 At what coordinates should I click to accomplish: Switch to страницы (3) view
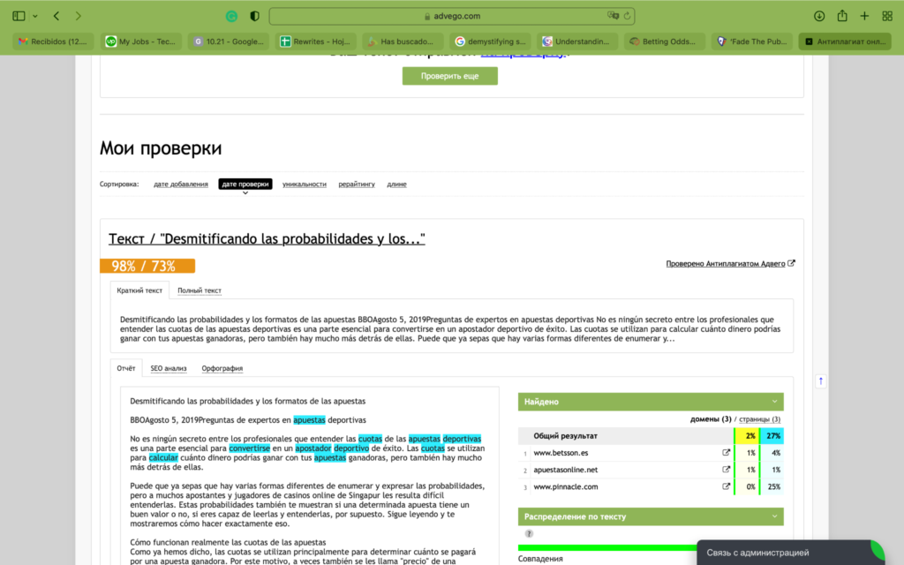tap(759, 419)
